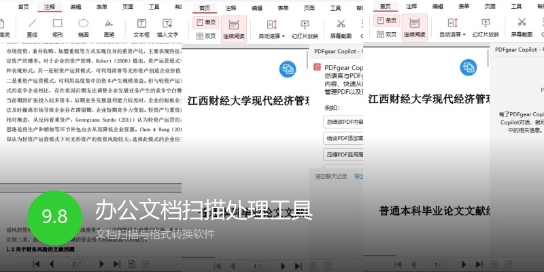
Task: Click 自动滚屏 auto-scroll icon in middle screenshot
Action: (x=271, y=24)
